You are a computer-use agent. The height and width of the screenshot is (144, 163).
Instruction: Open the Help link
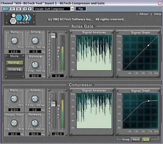point(158,14)
